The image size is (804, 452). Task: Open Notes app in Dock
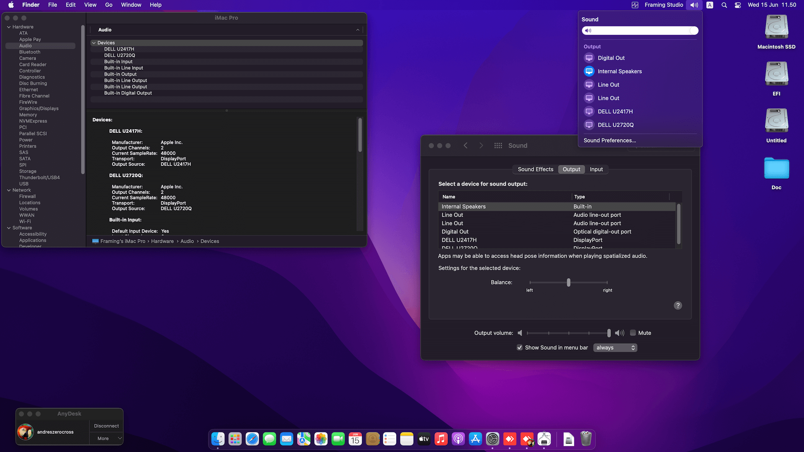(x=407, y=439)
